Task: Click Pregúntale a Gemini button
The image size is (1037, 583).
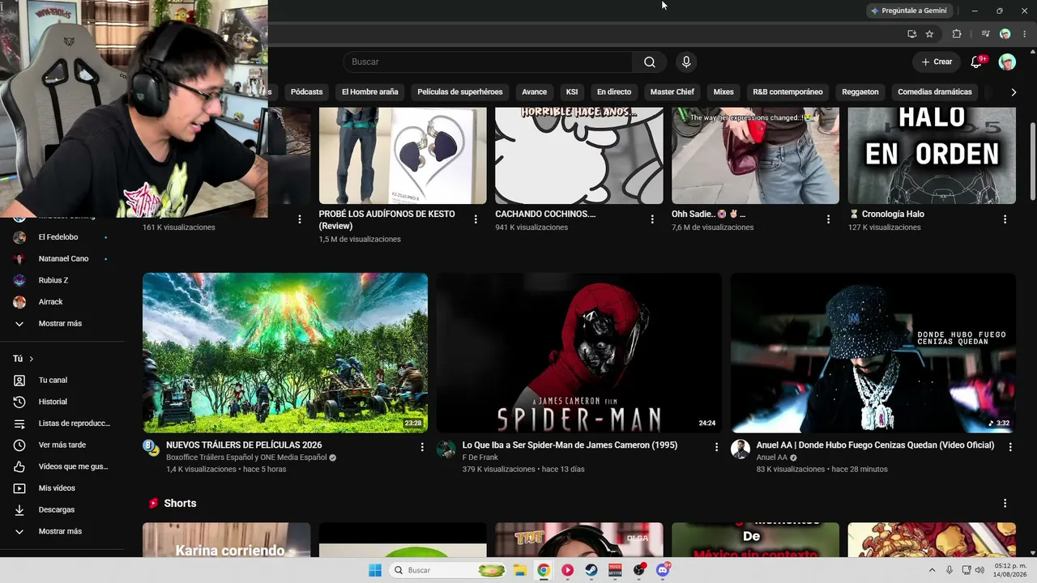Action: [908, 11]
